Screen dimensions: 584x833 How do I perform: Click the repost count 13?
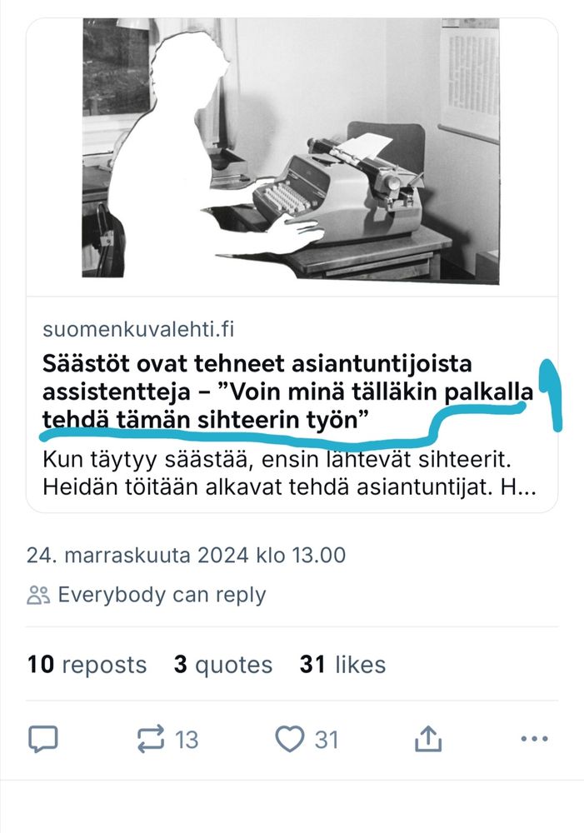(x=187, y=740)
